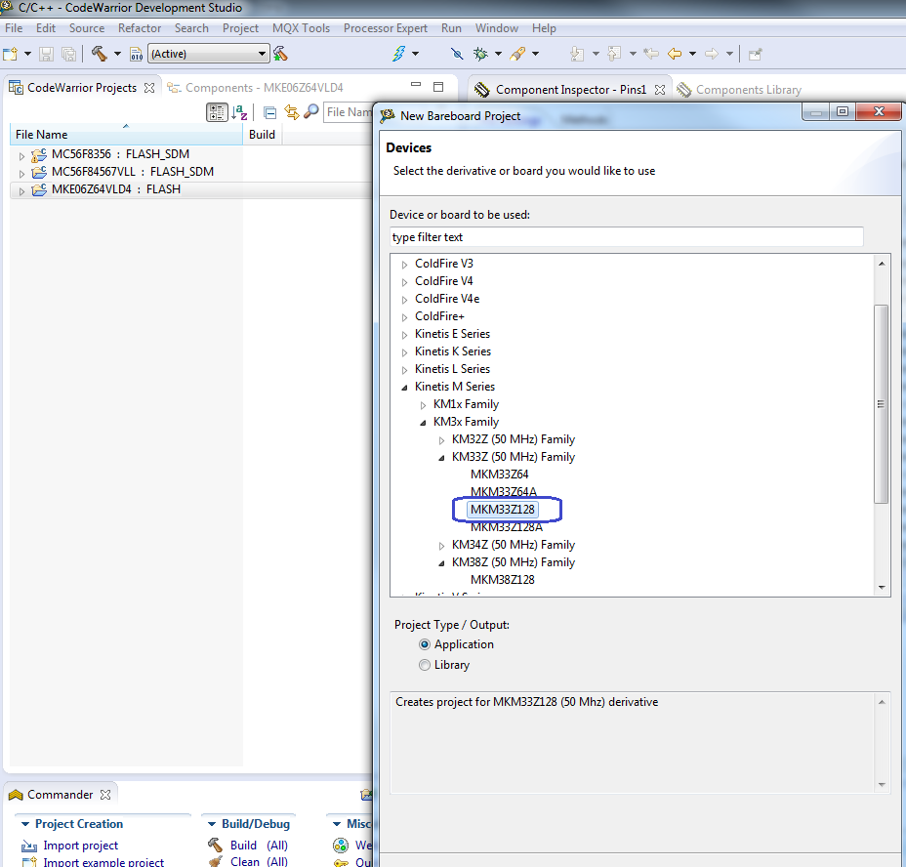Click Clean (All) link in Commander
The height and width of the screenshot is (867, 906).
click(259, 862)
